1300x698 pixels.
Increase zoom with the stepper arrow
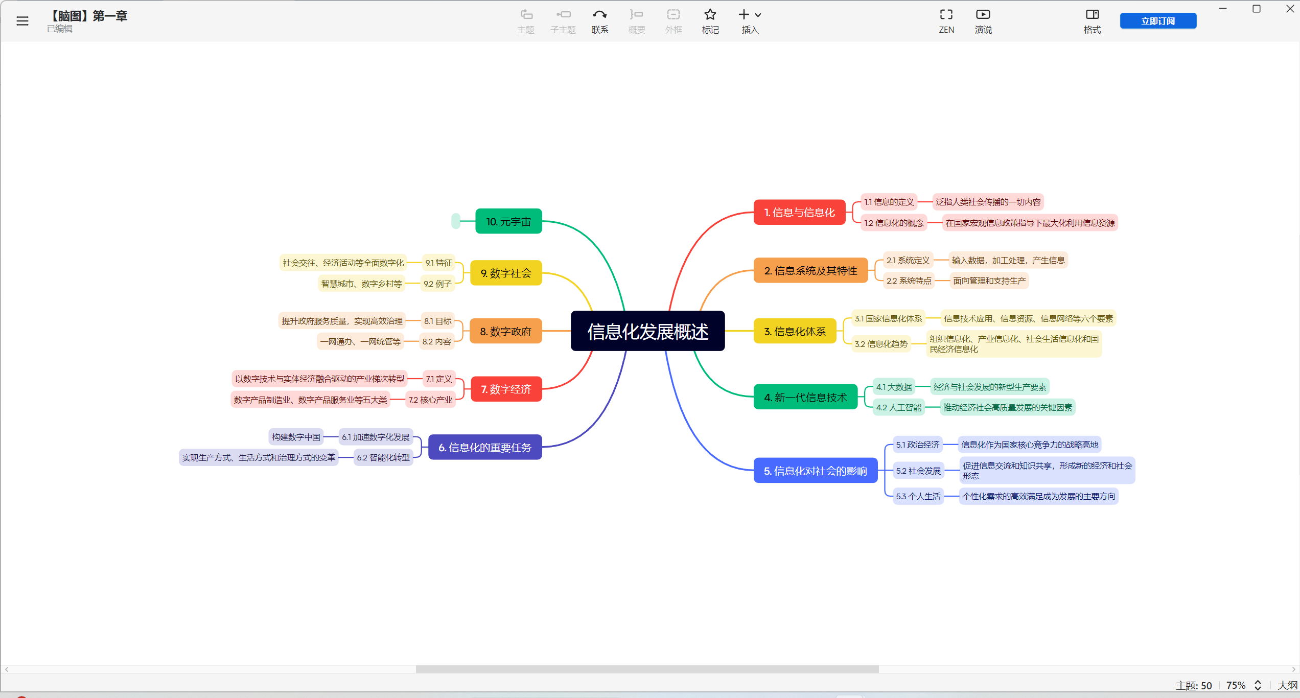click(1259, 682)
